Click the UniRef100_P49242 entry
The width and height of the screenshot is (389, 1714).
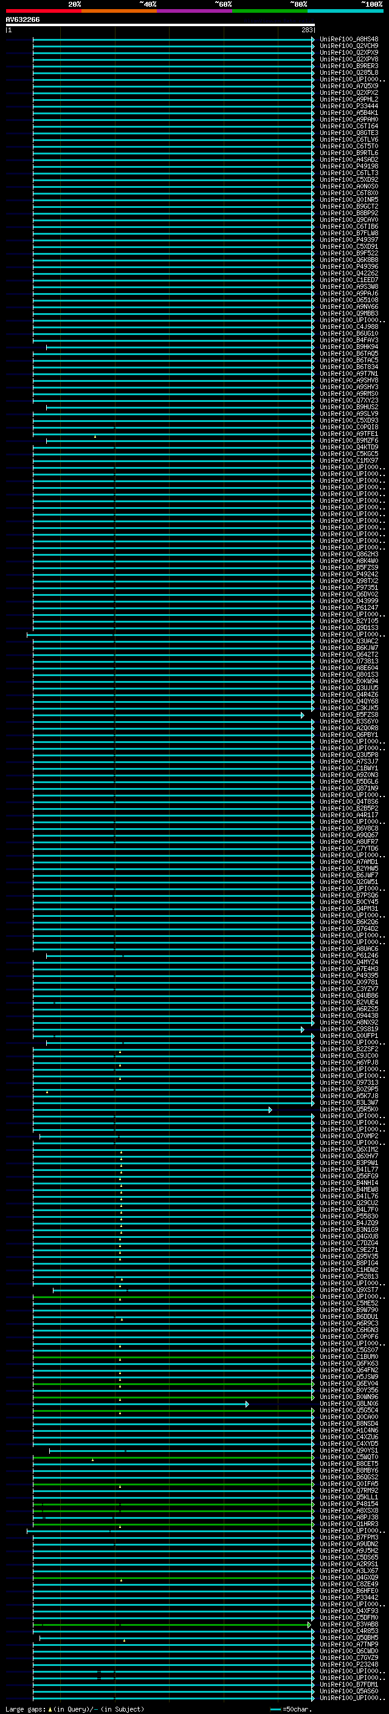(x=349, y=574)
